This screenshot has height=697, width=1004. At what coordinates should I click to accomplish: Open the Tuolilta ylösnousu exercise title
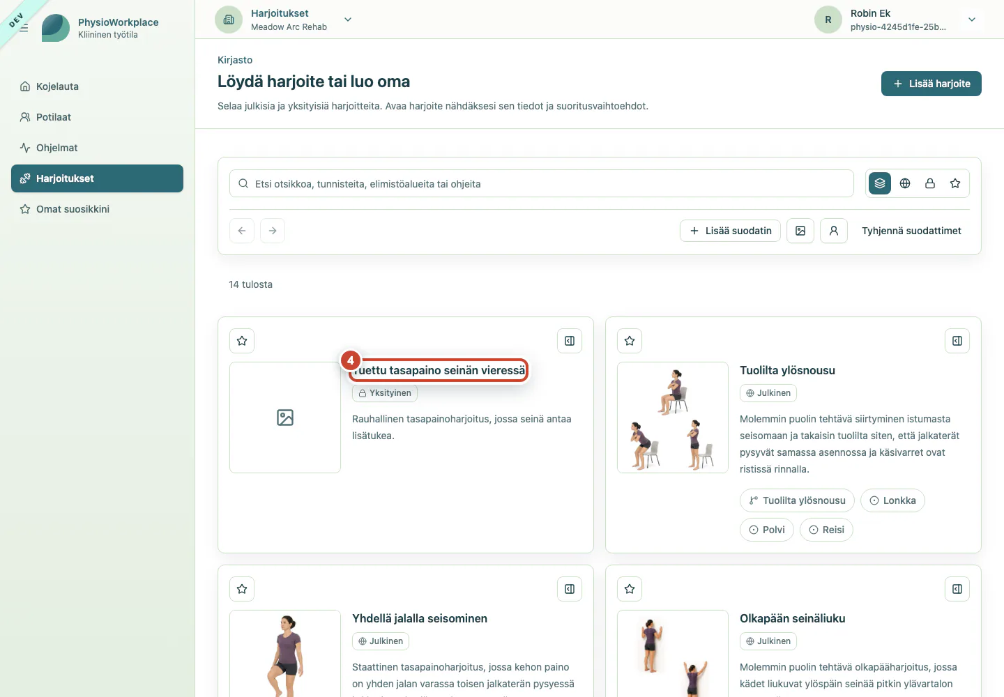[x=787, y=370]
